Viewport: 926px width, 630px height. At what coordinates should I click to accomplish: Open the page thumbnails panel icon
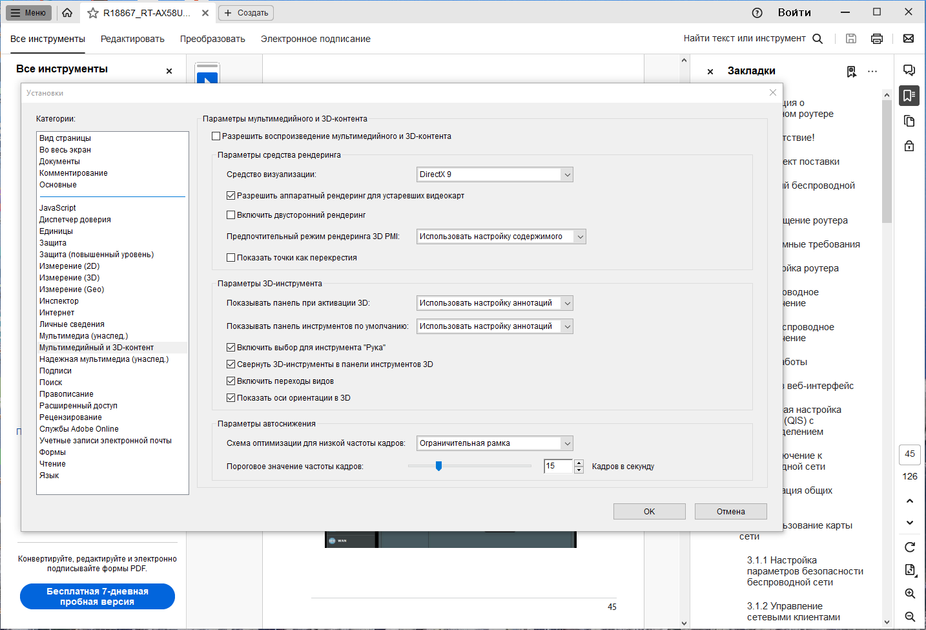(909, 121)
